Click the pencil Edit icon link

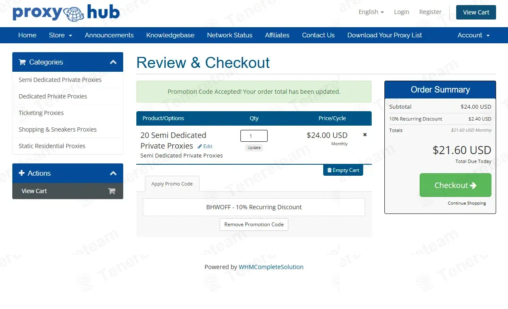pyautogui.click(x=205, y=146)
